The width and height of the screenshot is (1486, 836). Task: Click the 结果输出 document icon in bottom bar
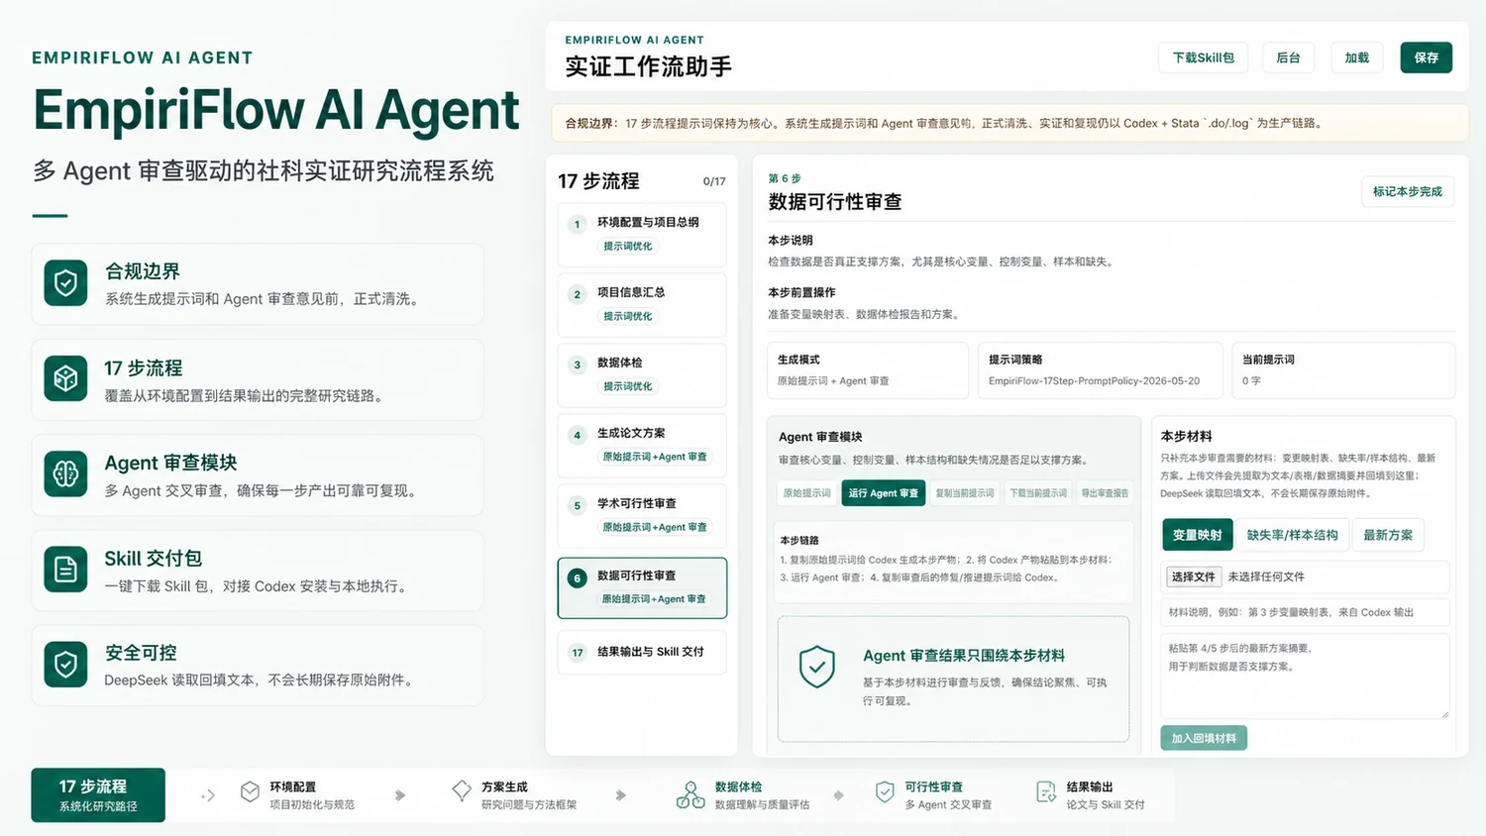[1046, 792]
